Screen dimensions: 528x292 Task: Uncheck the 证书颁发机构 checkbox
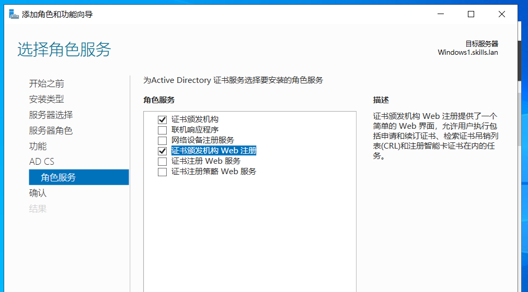[x=162, y=119]
